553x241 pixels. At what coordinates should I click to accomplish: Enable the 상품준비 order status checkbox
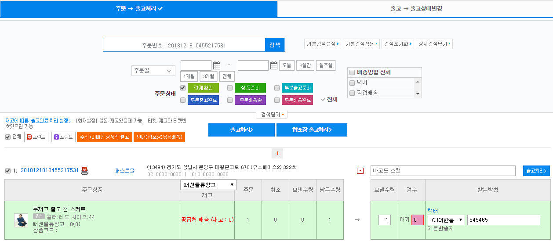point(230,88)
